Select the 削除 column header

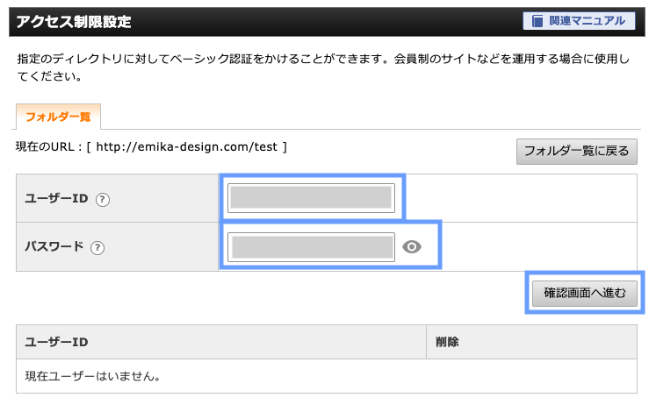pos(447,342)
